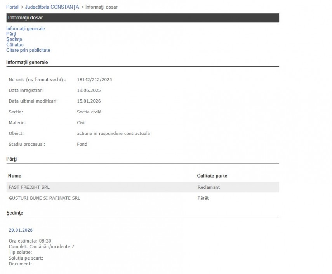Click the Nume column header
The height and width of the screenshot is (274, 332).
pyautogui.click(x=15, y=176)
